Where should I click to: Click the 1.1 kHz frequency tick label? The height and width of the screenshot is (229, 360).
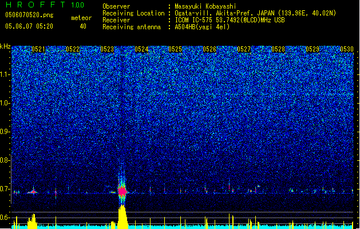5,74
